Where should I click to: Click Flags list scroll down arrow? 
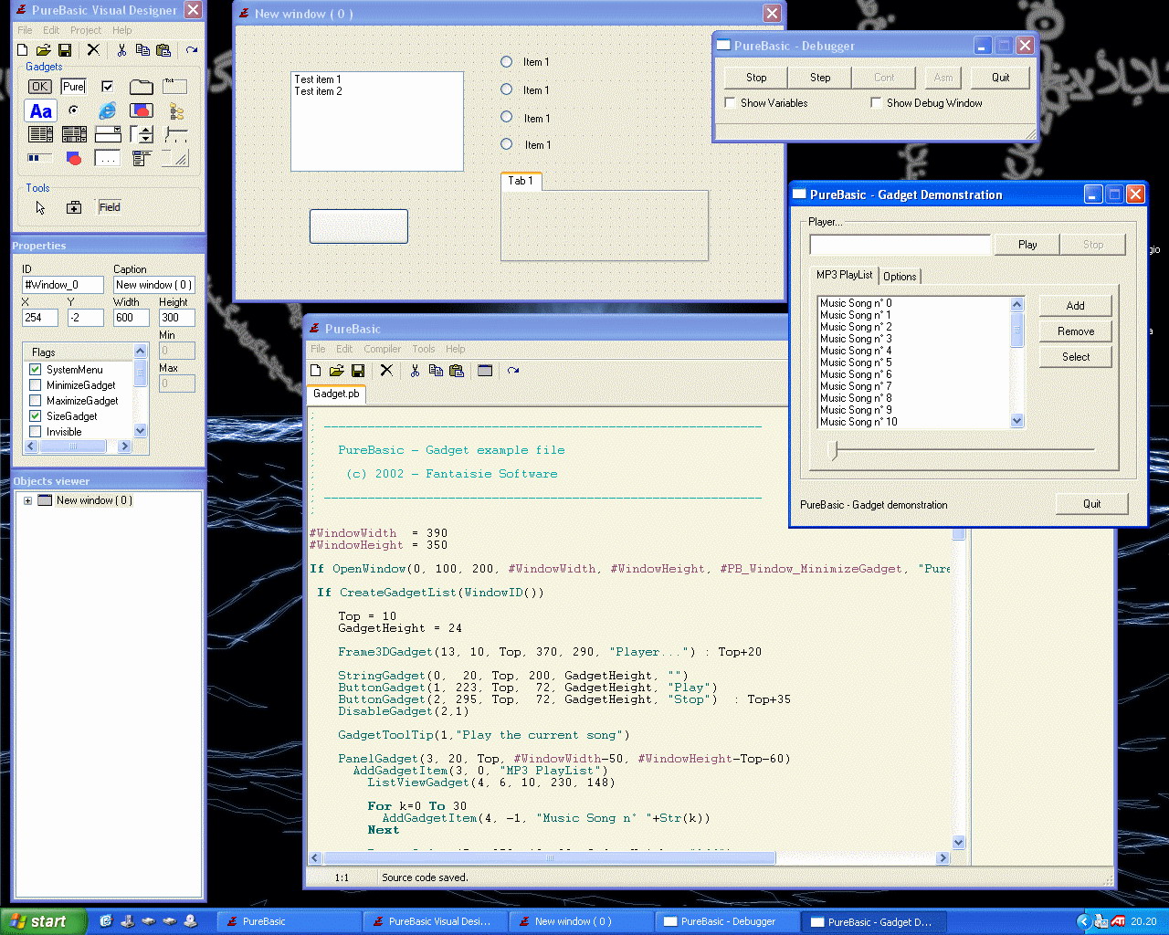[141, 431]
